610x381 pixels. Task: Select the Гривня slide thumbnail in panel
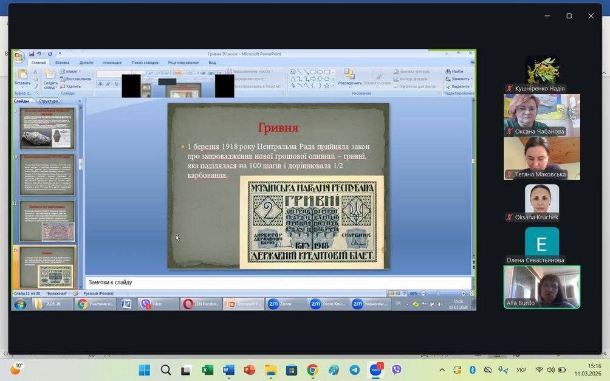click(47, 267)
